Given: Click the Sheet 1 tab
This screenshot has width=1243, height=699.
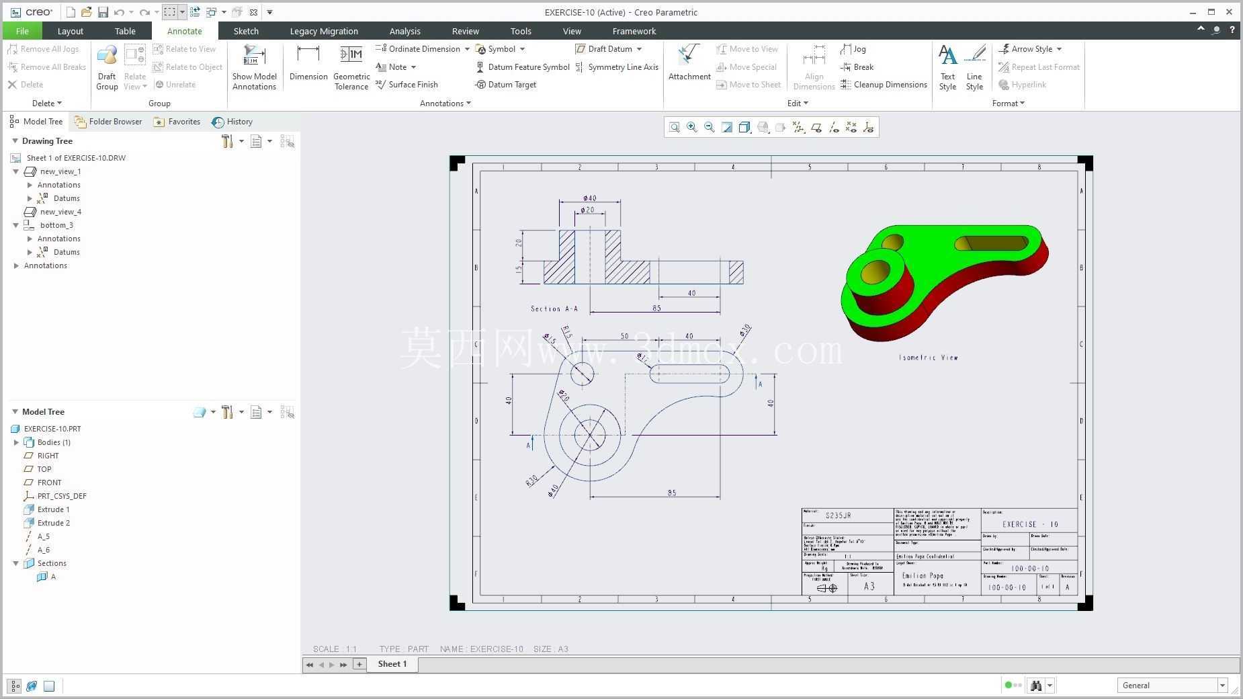Looking at the screenshot, I should [392, 664].
